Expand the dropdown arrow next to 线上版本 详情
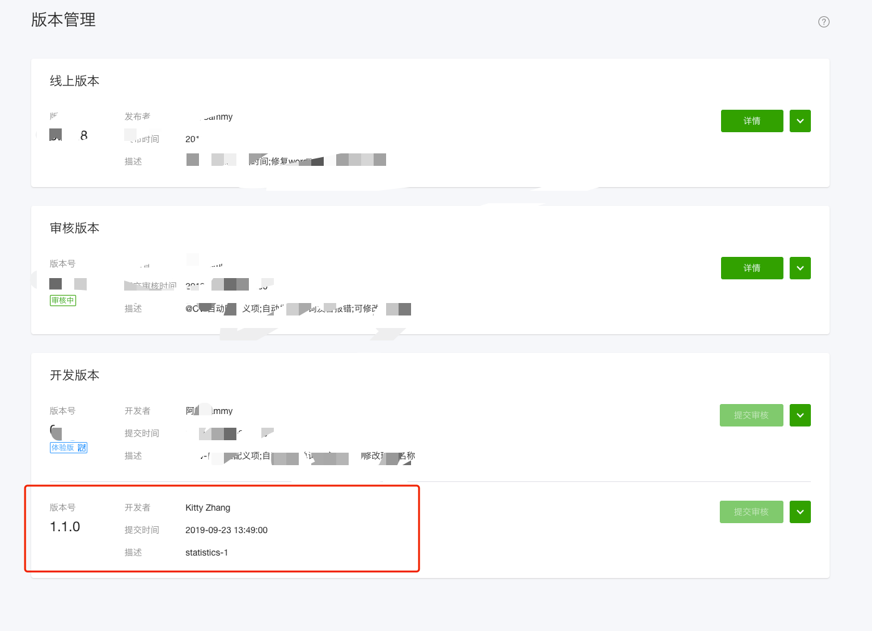The width and height of the screenshot is (872, 631). coord(800,121)
